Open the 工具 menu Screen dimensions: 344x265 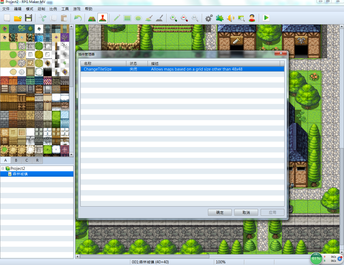pos(65,9)
